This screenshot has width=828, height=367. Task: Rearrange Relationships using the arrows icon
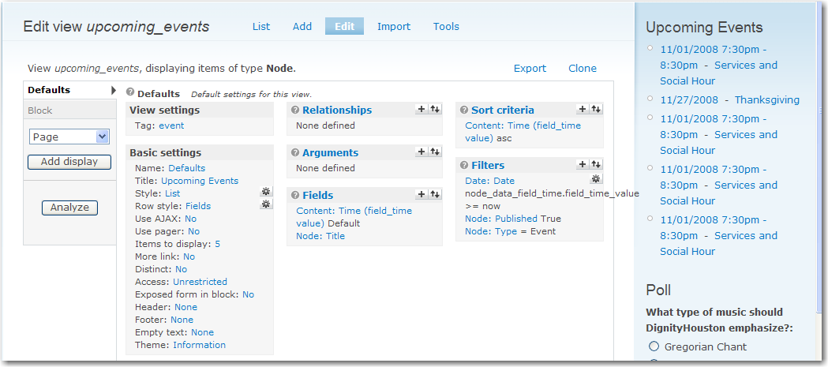point(434,110)
